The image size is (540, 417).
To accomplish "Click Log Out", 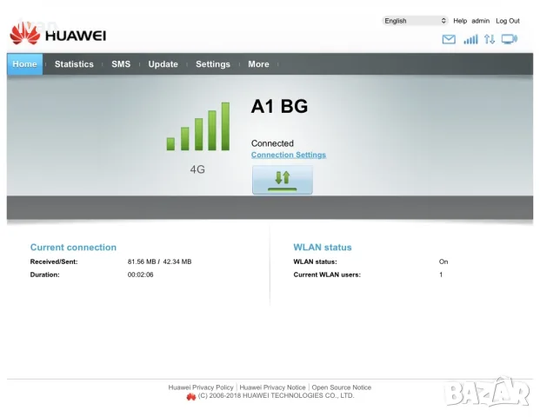I will coord(508,21).
